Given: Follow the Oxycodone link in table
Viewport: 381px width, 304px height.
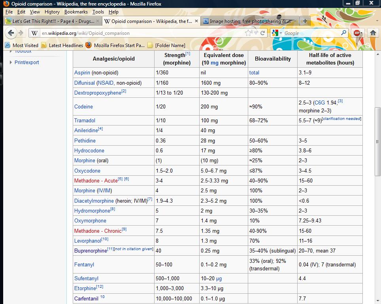Looking at the screenshot, I should (87, 171).
